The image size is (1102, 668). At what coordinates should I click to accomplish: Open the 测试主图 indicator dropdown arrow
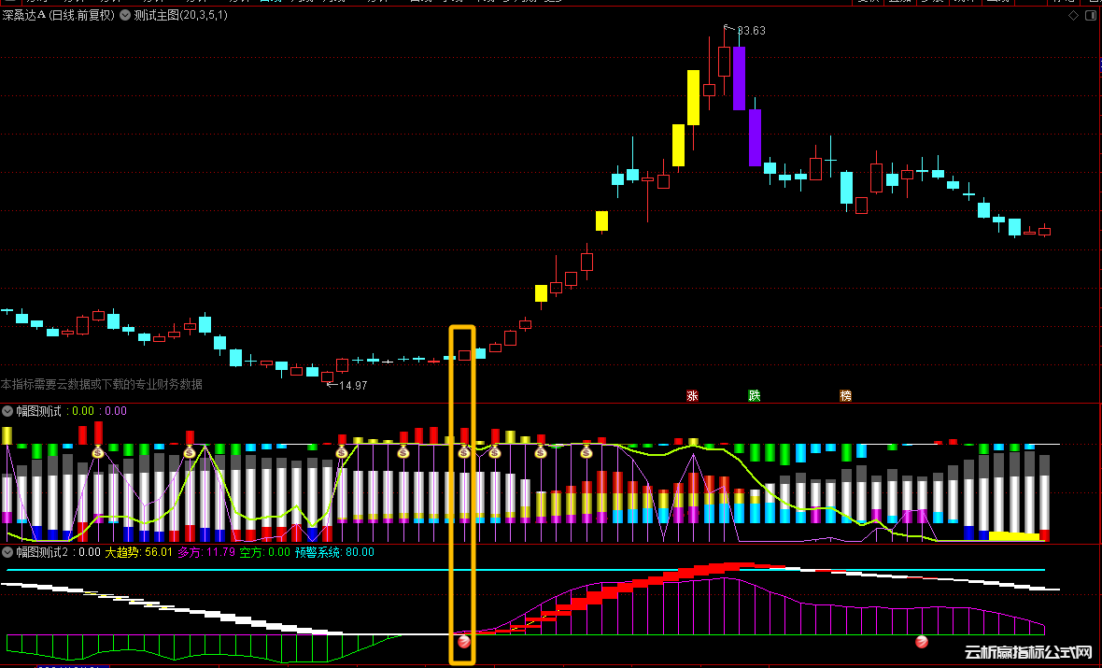125,15
